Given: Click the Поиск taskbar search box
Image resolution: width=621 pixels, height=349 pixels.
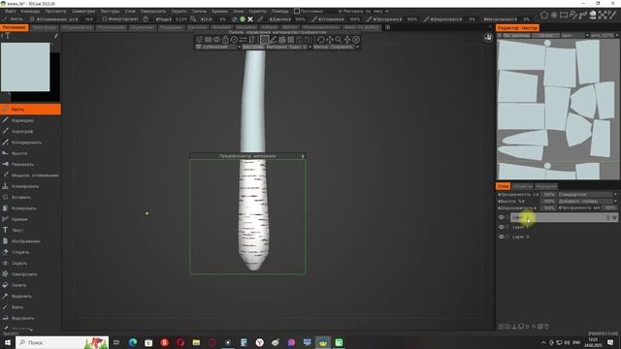Looking at the screenshot, I should tap(62, 342).
